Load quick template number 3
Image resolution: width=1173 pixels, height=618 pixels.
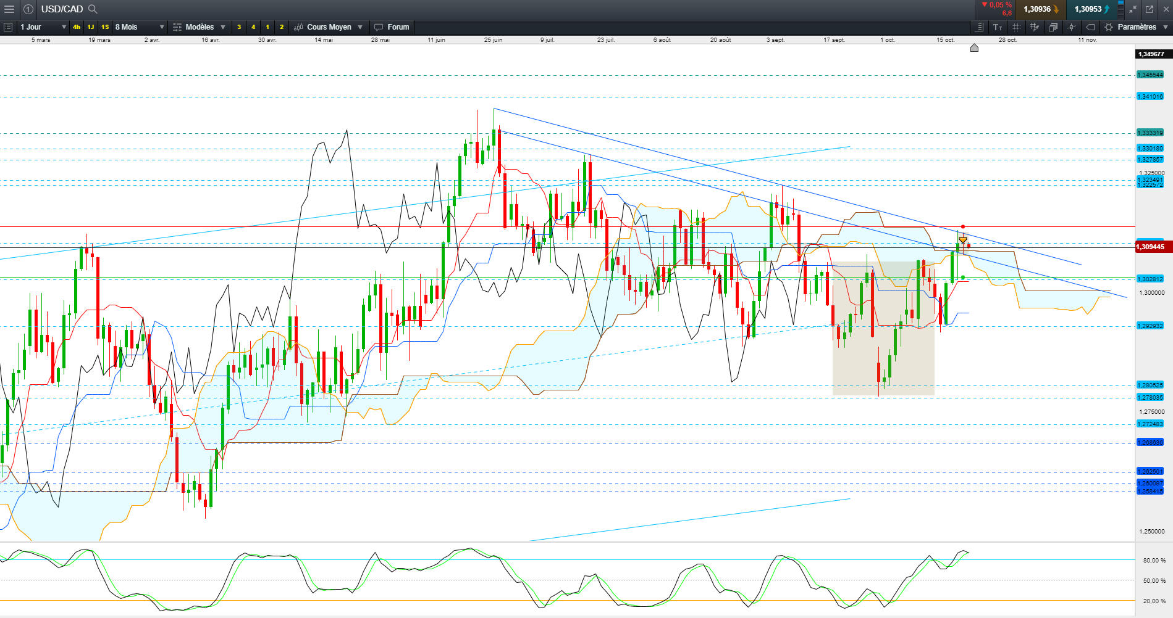[239, 27]
